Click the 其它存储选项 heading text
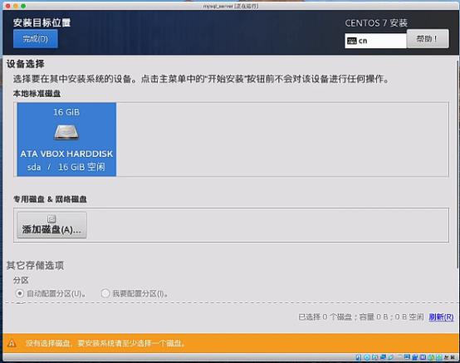This screenshot has height=363, width=460. (35, 265)
